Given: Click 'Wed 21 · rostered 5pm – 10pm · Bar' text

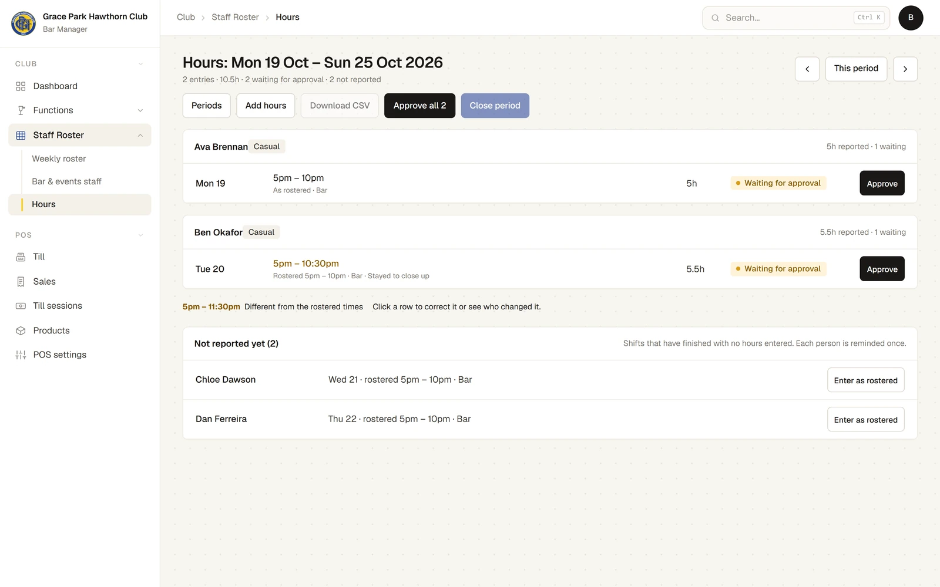Looking at the screenshot, I should (400, 380).
